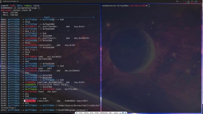Image resolution: width=203 pixels, height=114 pixels.
Task: Click the 'COLORTERM=gnome-terminal' string at offset 0152
Action: 72,110
